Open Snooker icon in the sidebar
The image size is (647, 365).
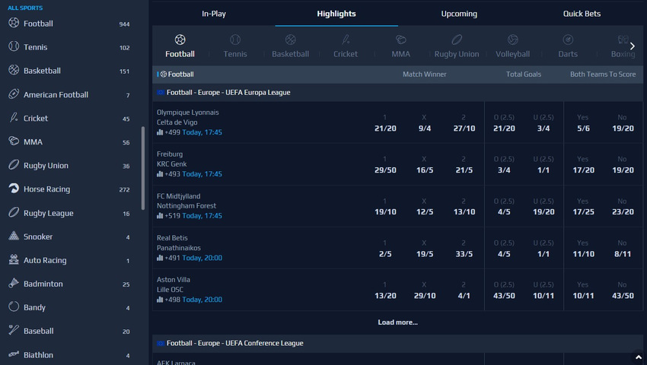point(14,236)
